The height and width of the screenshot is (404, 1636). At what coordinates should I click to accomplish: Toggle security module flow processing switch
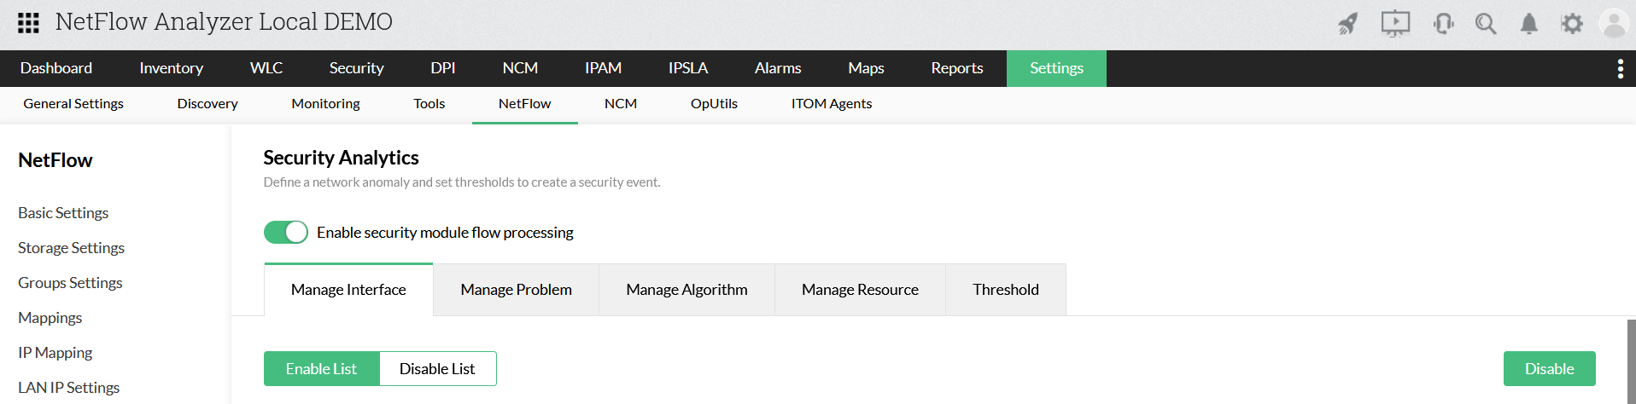coord(285,233)
